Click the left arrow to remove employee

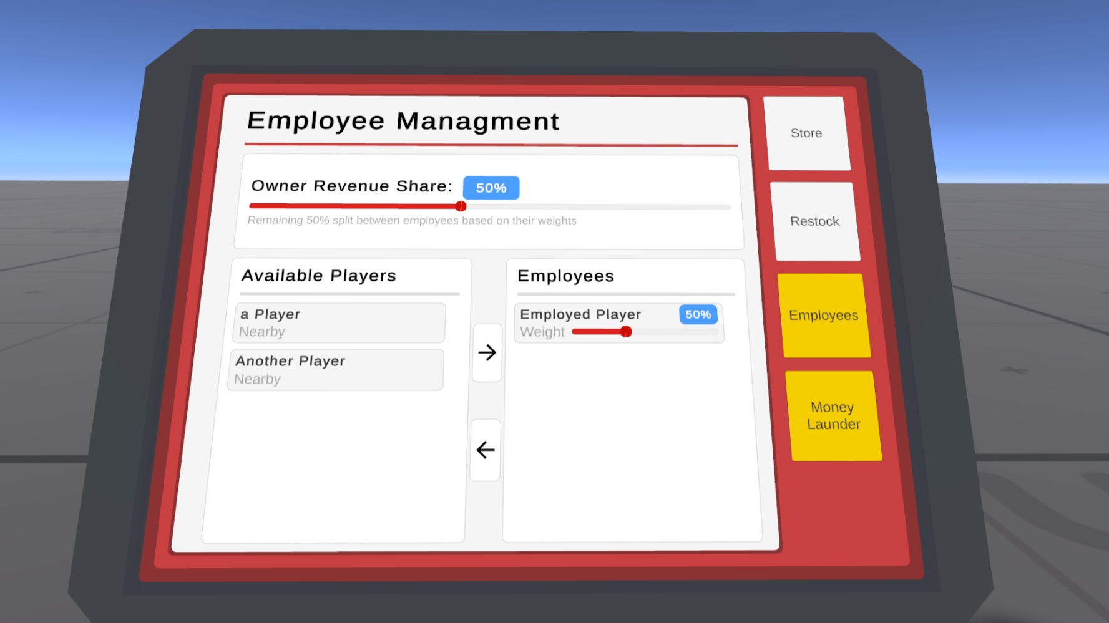pos(486,450)
